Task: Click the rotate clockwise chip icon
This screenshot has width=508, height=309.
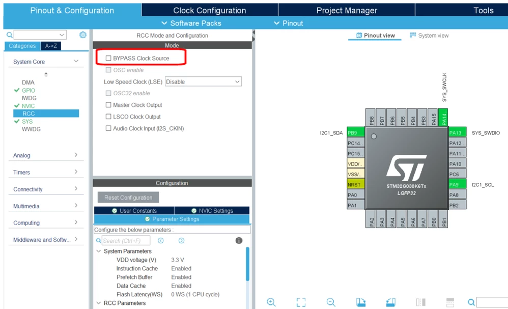Action: [360, 302]
